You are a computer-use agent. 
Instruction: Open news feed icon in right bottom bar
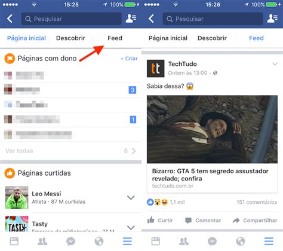[155, 241]
